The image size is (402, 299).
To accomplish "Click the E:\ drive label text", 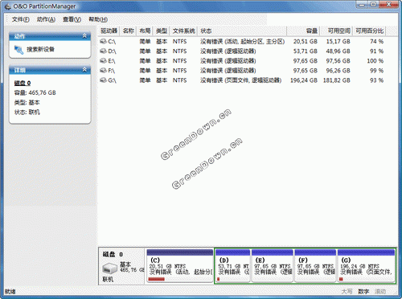I will pyautogui.click(x=112, y=61).
